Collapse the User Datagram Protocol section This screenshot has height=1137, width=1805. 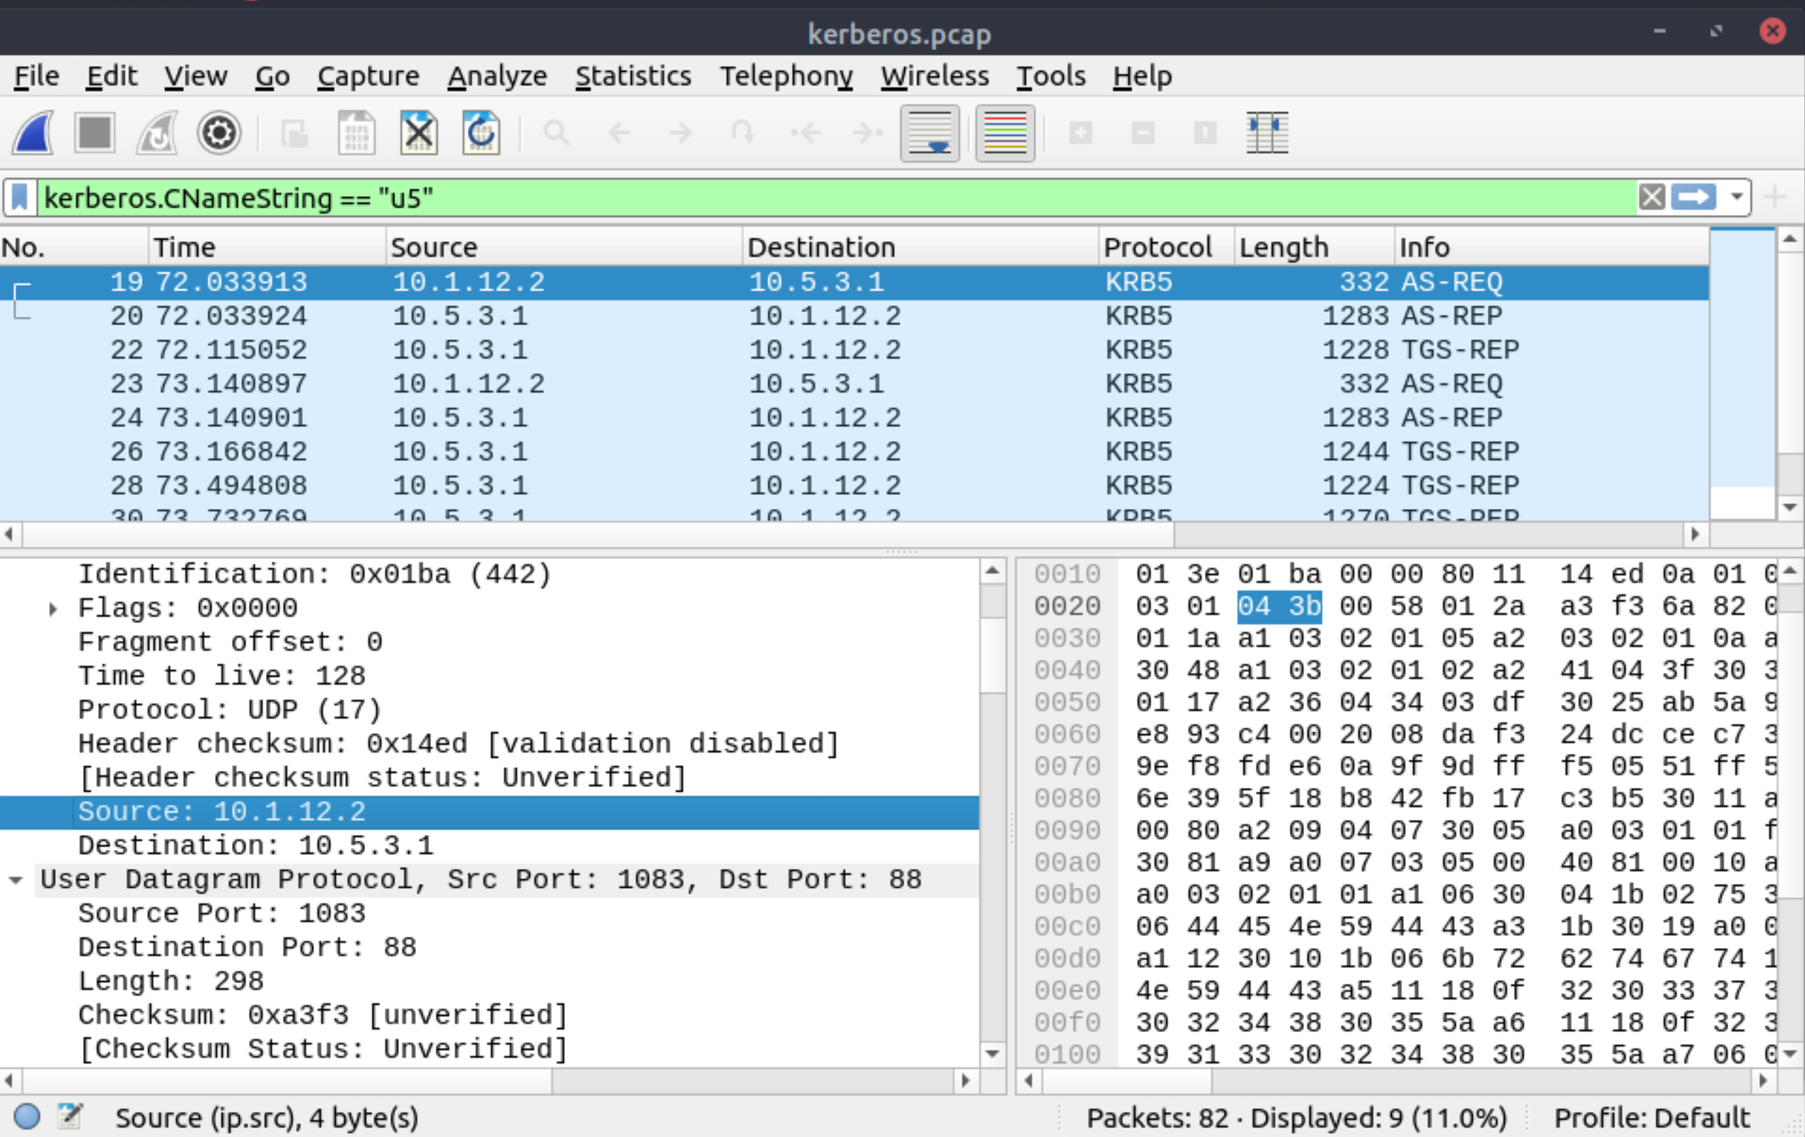click(x=15, y=880)
